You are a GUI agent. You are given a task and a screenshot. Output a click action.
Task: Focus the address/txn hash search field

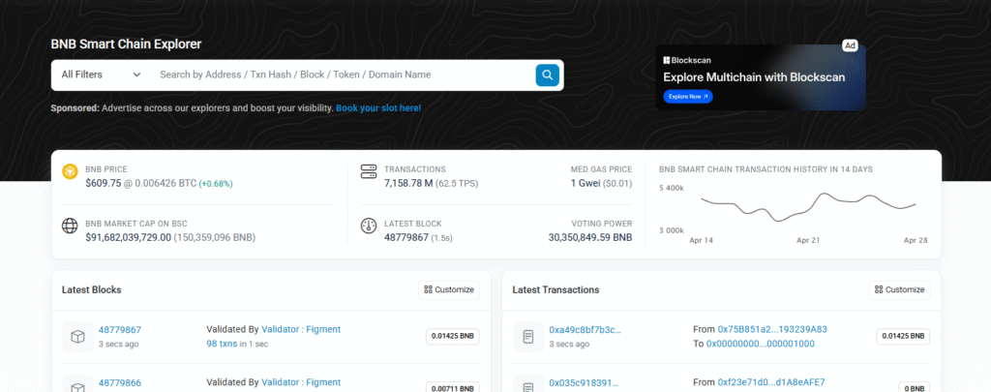(x=343, y=75)
